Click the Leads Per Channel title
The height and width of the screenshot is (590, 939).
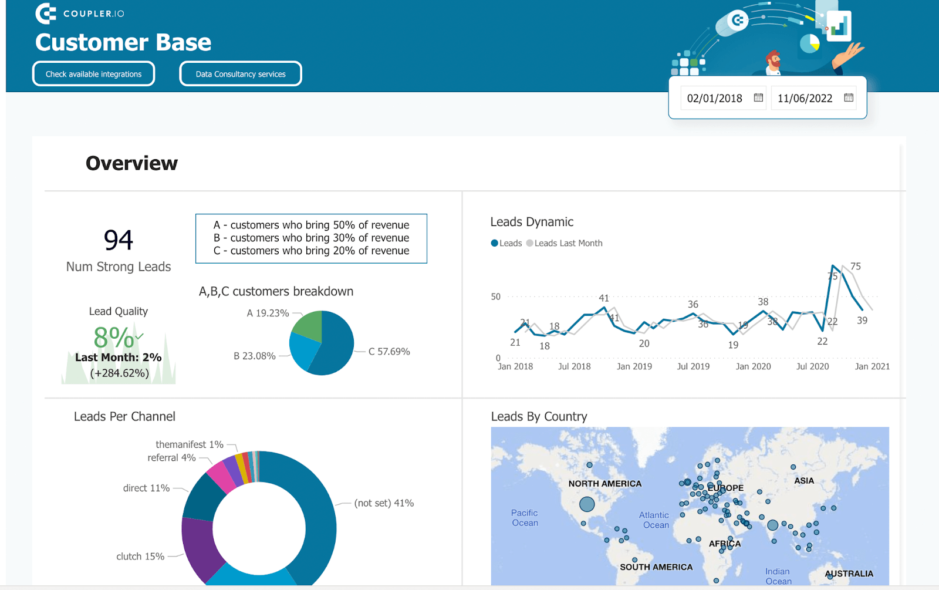[x=124, y=416]
